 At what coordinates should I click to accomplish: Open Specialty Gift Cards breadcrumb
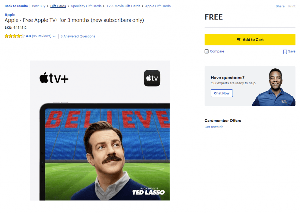(x=86, y=6)
